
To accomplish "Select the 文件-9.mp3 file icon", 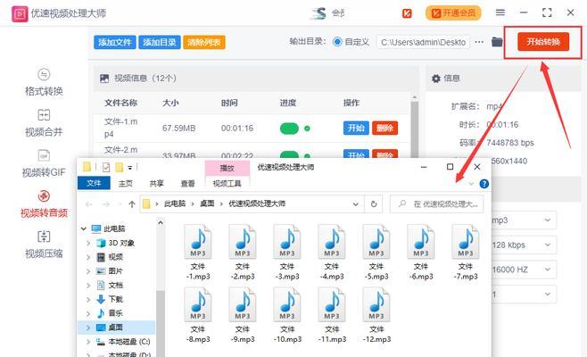I will (243, 305).
